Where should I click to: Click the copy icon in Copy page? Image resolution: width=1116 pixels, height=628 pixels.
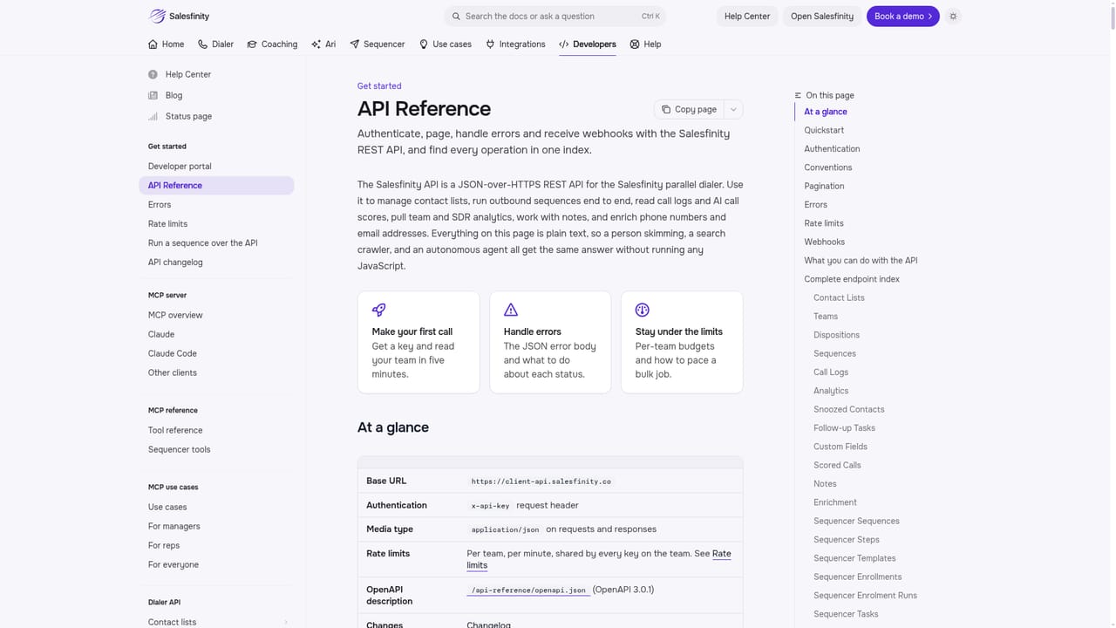[666, 109]
